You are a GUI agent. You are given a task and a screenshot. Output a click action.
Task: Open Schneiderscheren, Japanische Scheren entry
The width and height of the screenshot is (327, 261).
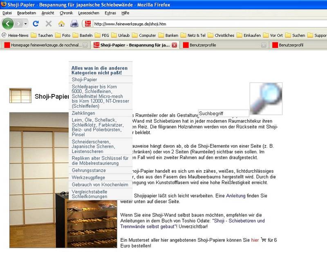pos(101,146)
